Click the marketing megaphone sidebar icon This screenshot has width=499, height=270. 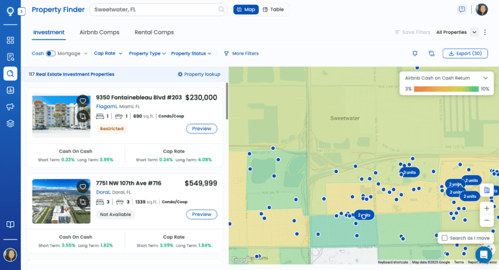[10, 107]
